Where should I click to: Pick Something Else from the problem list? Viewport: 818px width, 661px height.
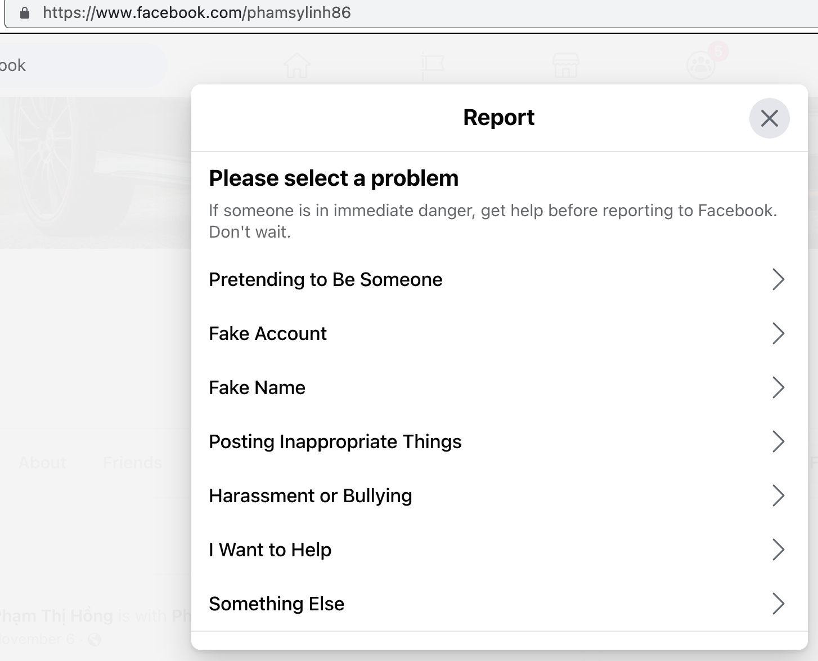click(x=276, y=604)
